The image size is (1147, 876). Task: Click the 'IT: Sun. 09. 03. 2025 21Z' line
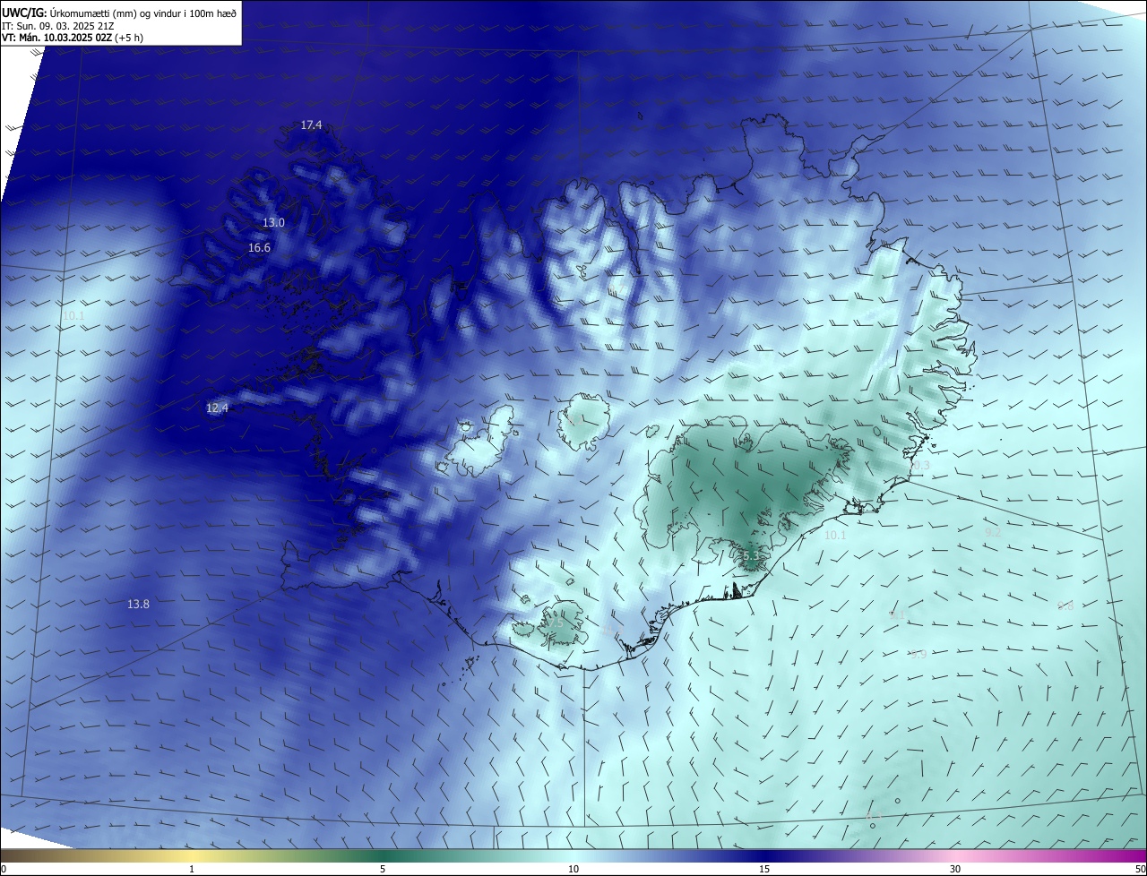[x=57, y=26]
